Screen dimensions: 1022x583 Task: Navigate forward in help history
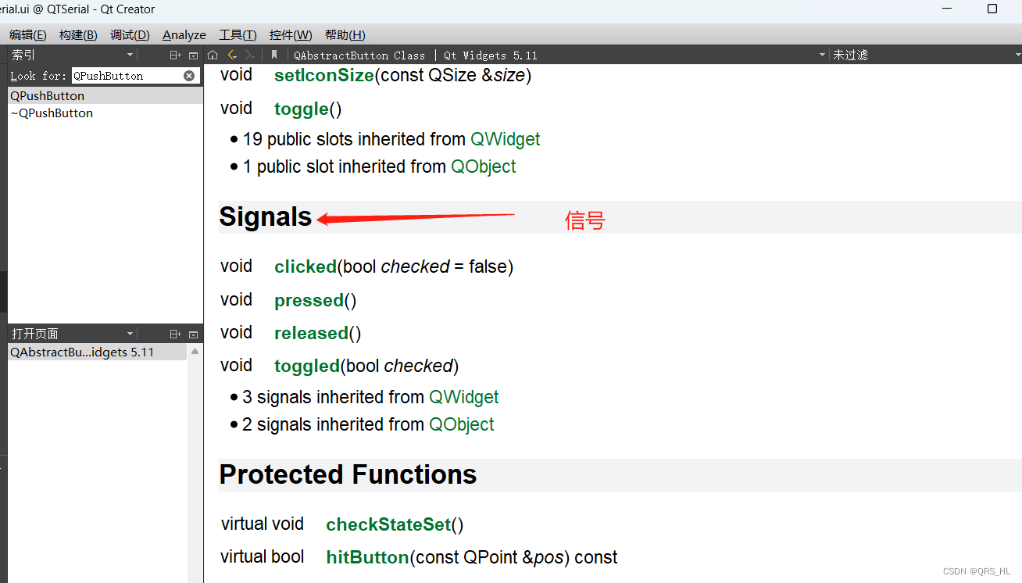coord(250,55)
